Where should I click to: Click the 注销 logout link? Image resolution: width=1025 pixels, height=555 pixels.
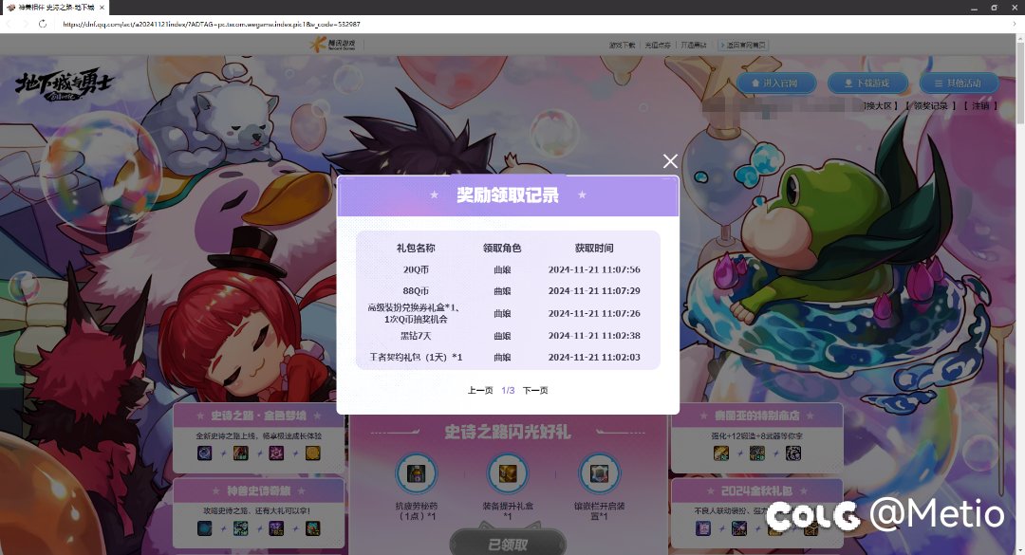pyautogui.click(x=980, y=106)
